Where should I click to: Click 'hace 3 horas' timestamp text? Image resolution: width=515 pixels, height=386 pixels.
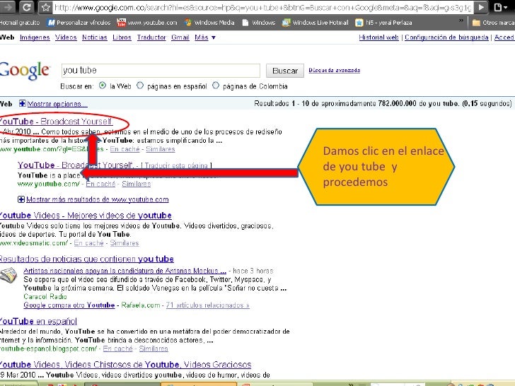tap(253, 271)
